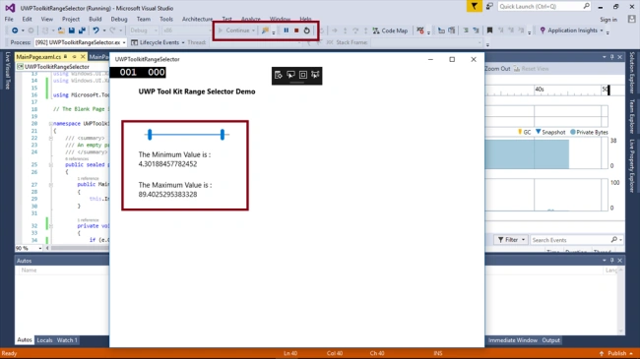Image resolution: width=640 pixels, height=359 pixels.
Task: Click the rightmost icon in debug overlay toolbar
Action: pos(315,75)
